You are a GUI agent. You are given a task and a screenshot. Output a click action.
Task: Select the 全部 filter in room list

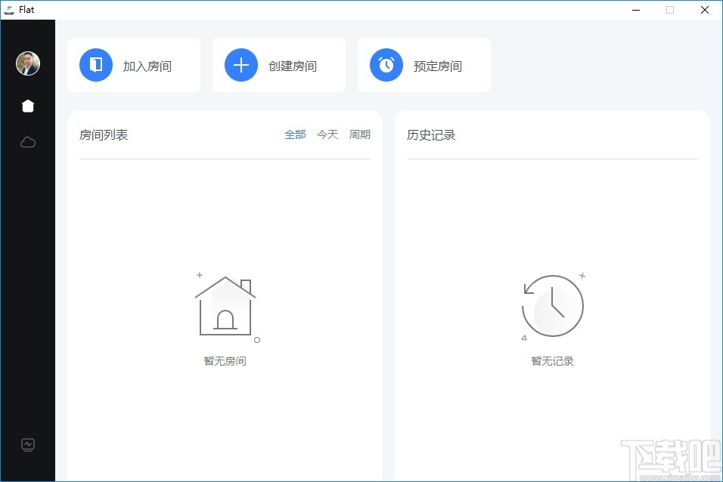(x=295, y=134)
